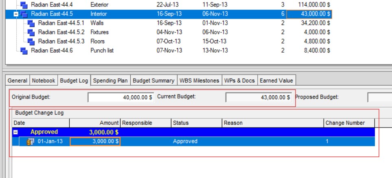Switch to the Notebook tab
This screenshot has width=392, height=178.
pos(44,81)
